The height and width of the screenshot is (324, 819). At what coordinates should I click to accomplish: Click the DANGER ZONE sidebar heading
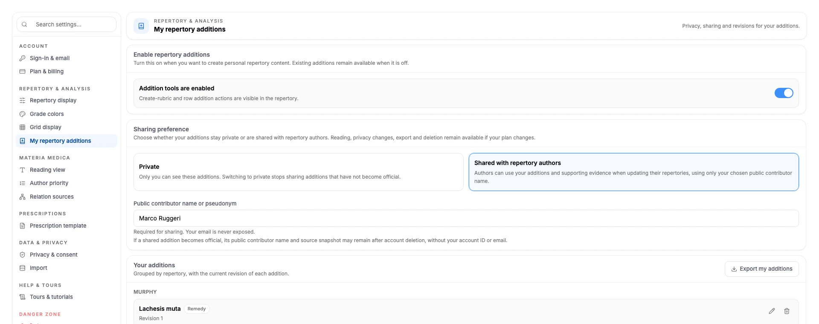point(40,314)
